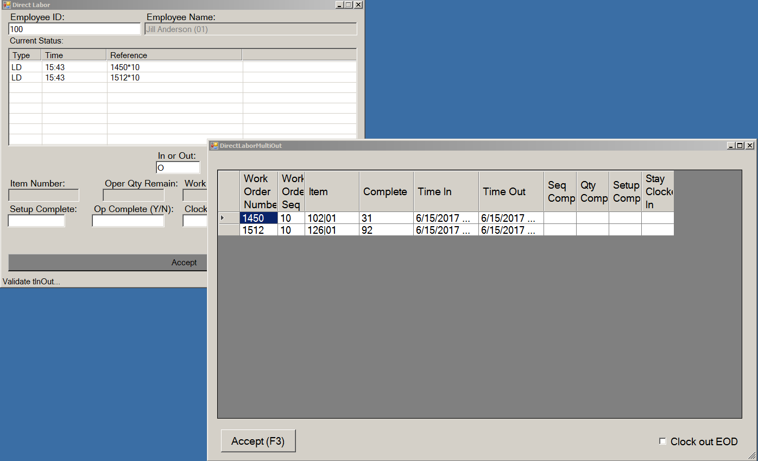
Task: Click the Complete column header
Action: coord(386,191)
